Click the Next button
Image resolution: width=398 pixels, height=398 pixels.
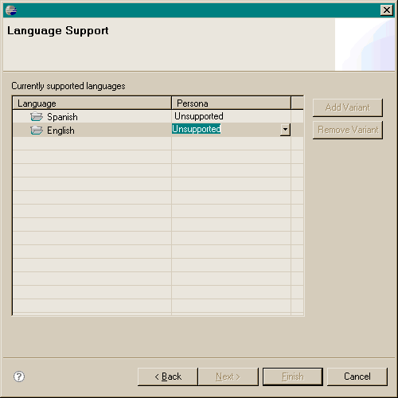pyautogui.click(x=228, y=377)
